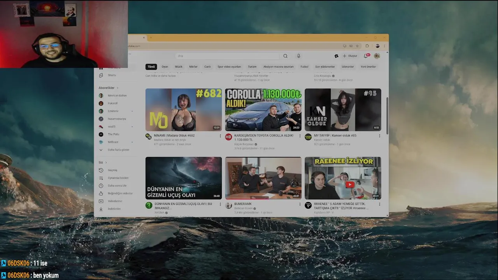Click the browser profile avatar icon
The height and width of the screenshot is (280, 498).
(377, 46)
